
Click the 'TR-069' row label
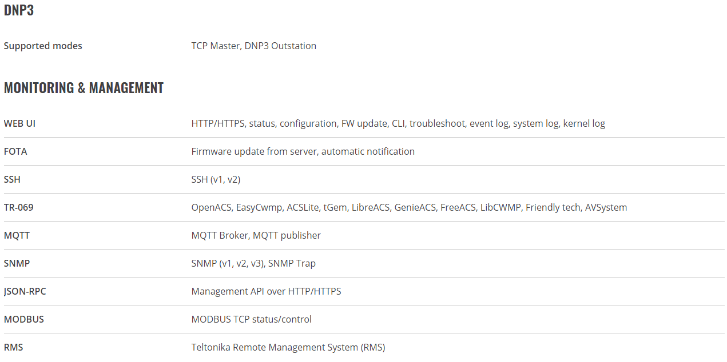[x=19, y=207]
